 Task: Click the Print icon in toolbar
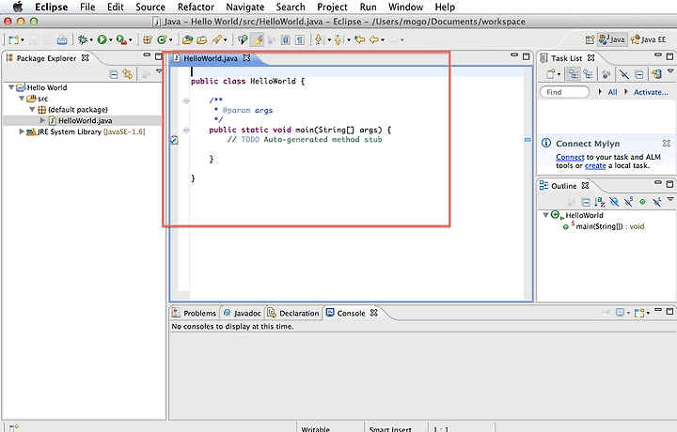[62, 40]
